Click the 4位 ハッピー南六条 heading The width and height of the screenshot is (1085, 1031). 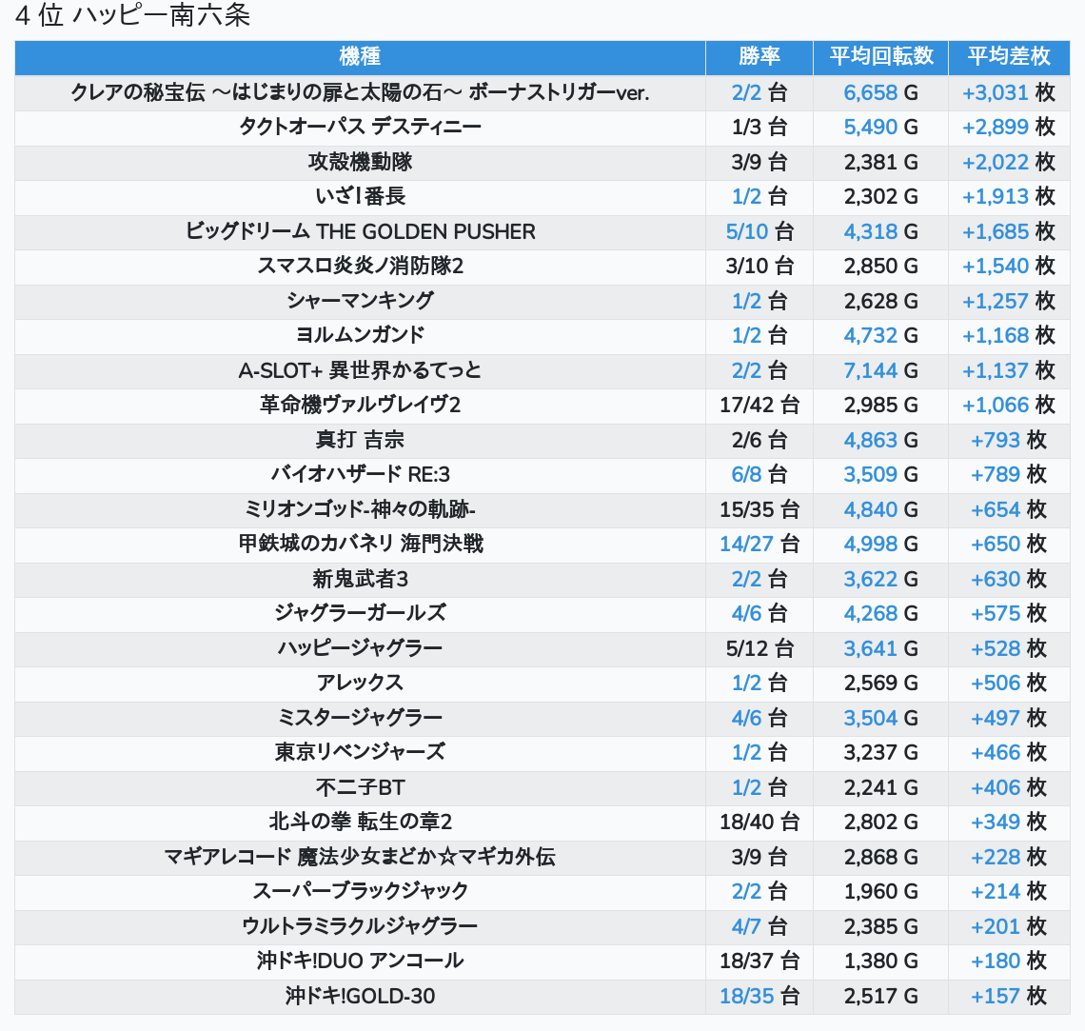133,15
